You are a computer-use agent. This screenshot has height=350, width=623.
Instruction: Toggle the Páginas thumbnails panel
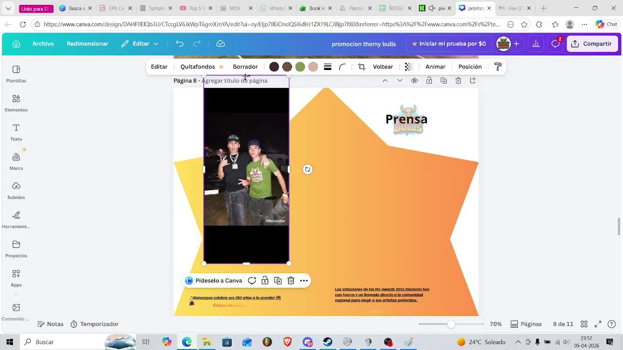click(x=526, y=324)
